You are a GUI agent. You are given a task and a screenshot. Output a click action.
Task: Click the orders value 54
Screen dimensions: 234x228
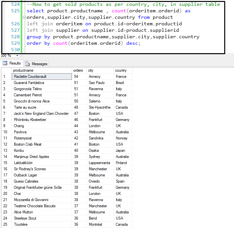(79, 77)
